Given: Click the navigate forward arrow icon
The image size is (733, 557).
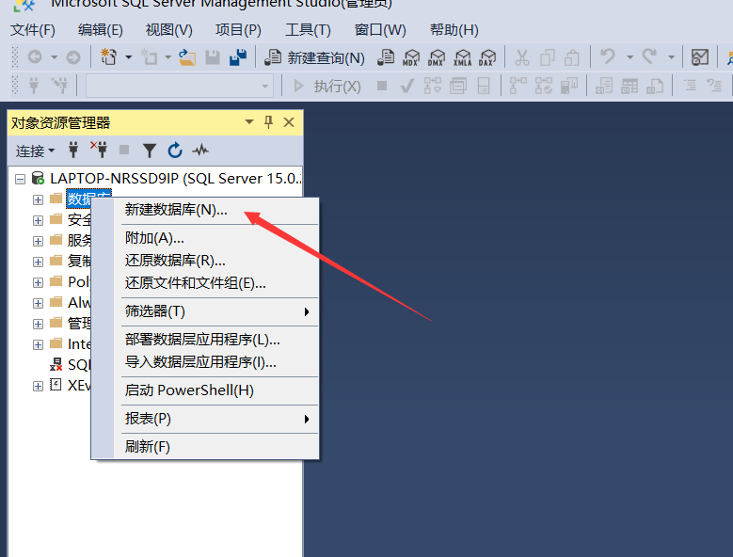Looking at the screenshot, I should (73, 57).
